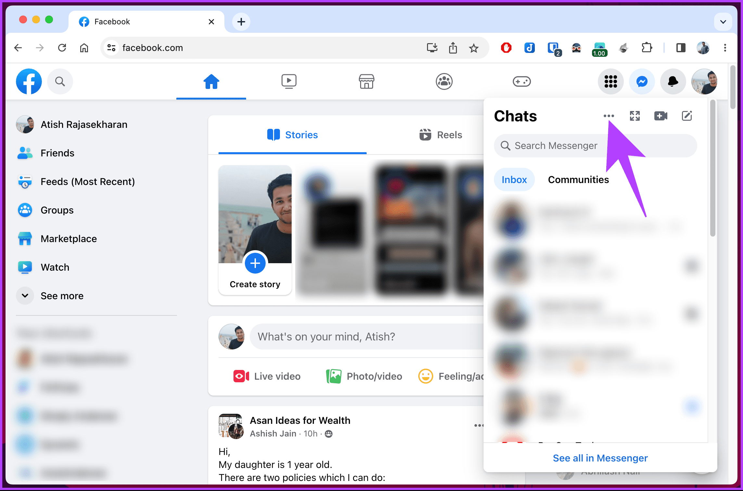Open the Extensions puzzle menu
The image size is (743, 491).
647,48
